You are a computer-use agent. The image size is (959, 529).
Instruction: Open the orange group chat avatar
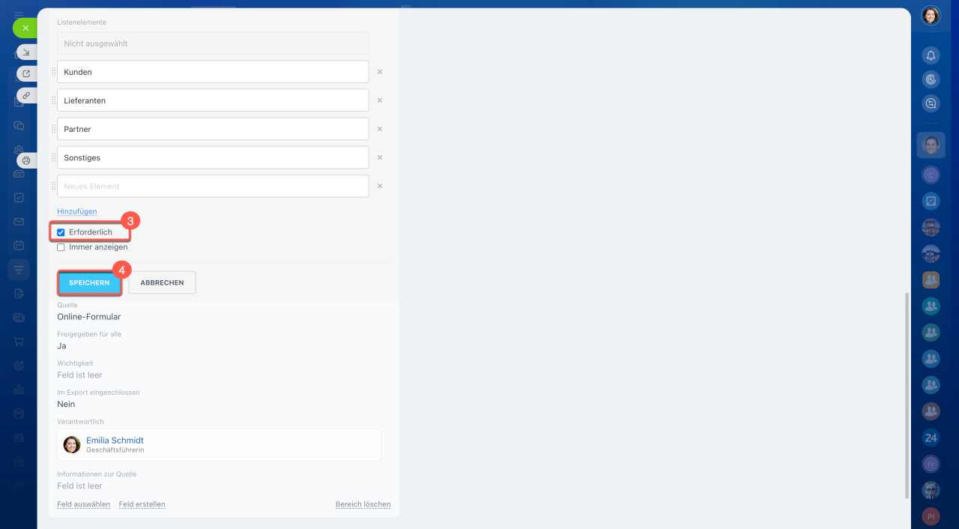click(931, 279)
